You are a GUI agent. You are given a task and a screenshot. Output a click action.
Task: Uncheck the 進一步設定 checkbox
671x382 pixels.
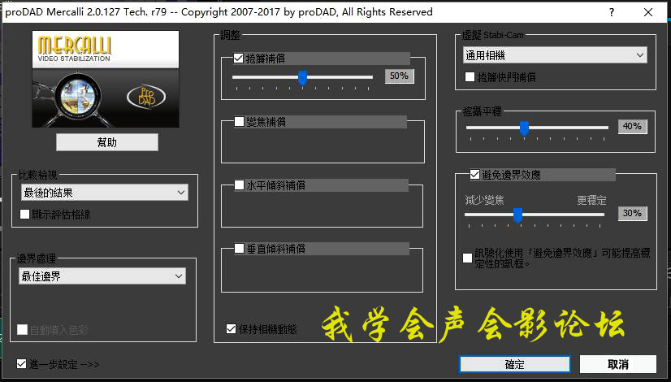click(21, 364)
